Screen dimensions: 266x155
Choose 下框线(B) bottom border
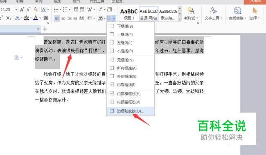[x=131, y=26]
